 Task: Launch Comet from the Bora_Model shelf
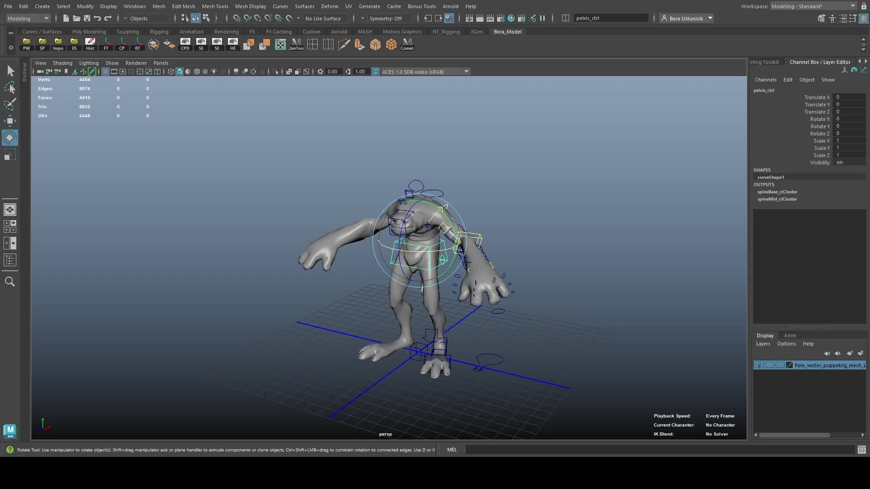point(407,44)
